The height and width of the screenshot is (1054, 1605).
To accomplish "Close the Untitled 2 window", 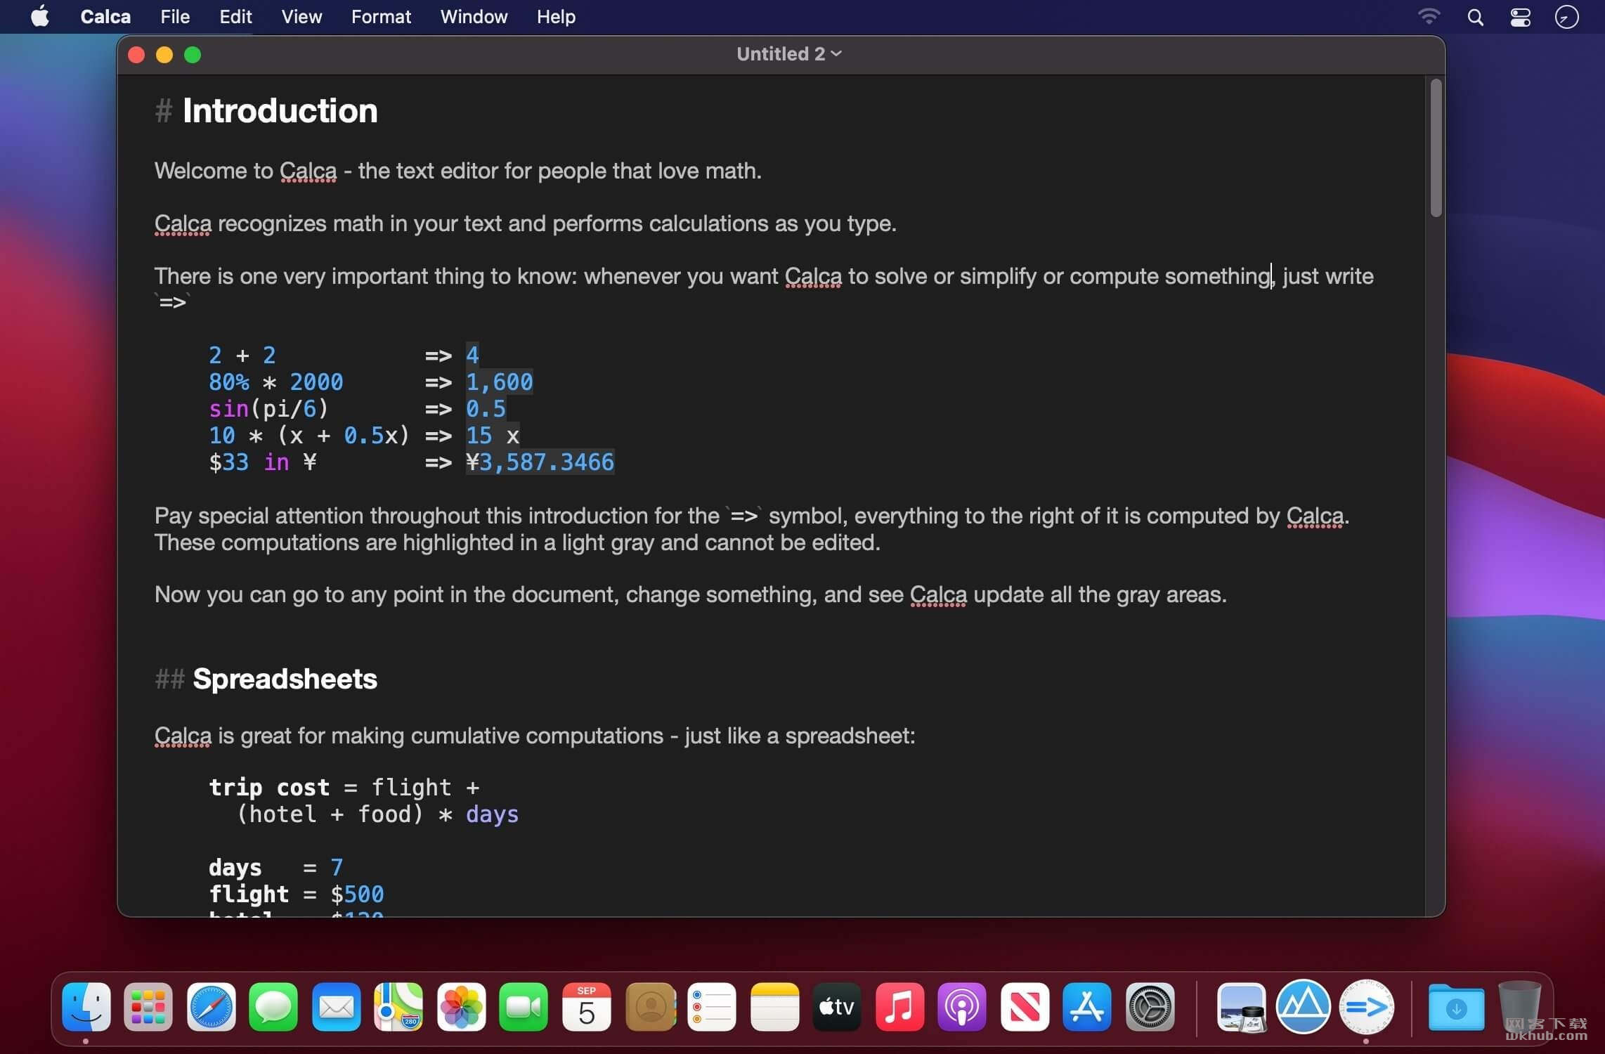I will 136,55.
